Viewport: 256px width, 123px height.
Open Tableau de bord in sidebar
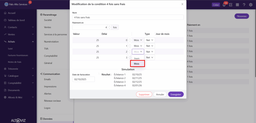tap(16, 20)
